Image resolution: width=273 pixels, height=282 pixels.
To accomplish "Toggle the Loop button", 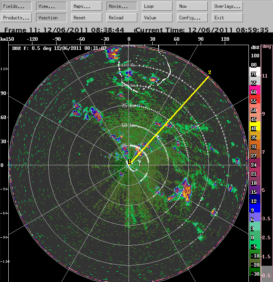I will (x=157, y=6).
